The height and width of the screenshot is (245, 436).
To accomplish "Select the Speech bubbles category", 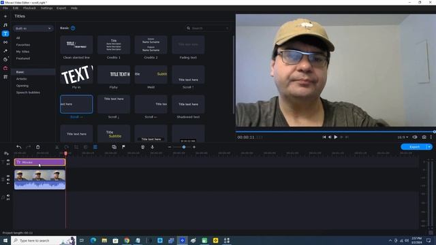I will coord(28,93).
